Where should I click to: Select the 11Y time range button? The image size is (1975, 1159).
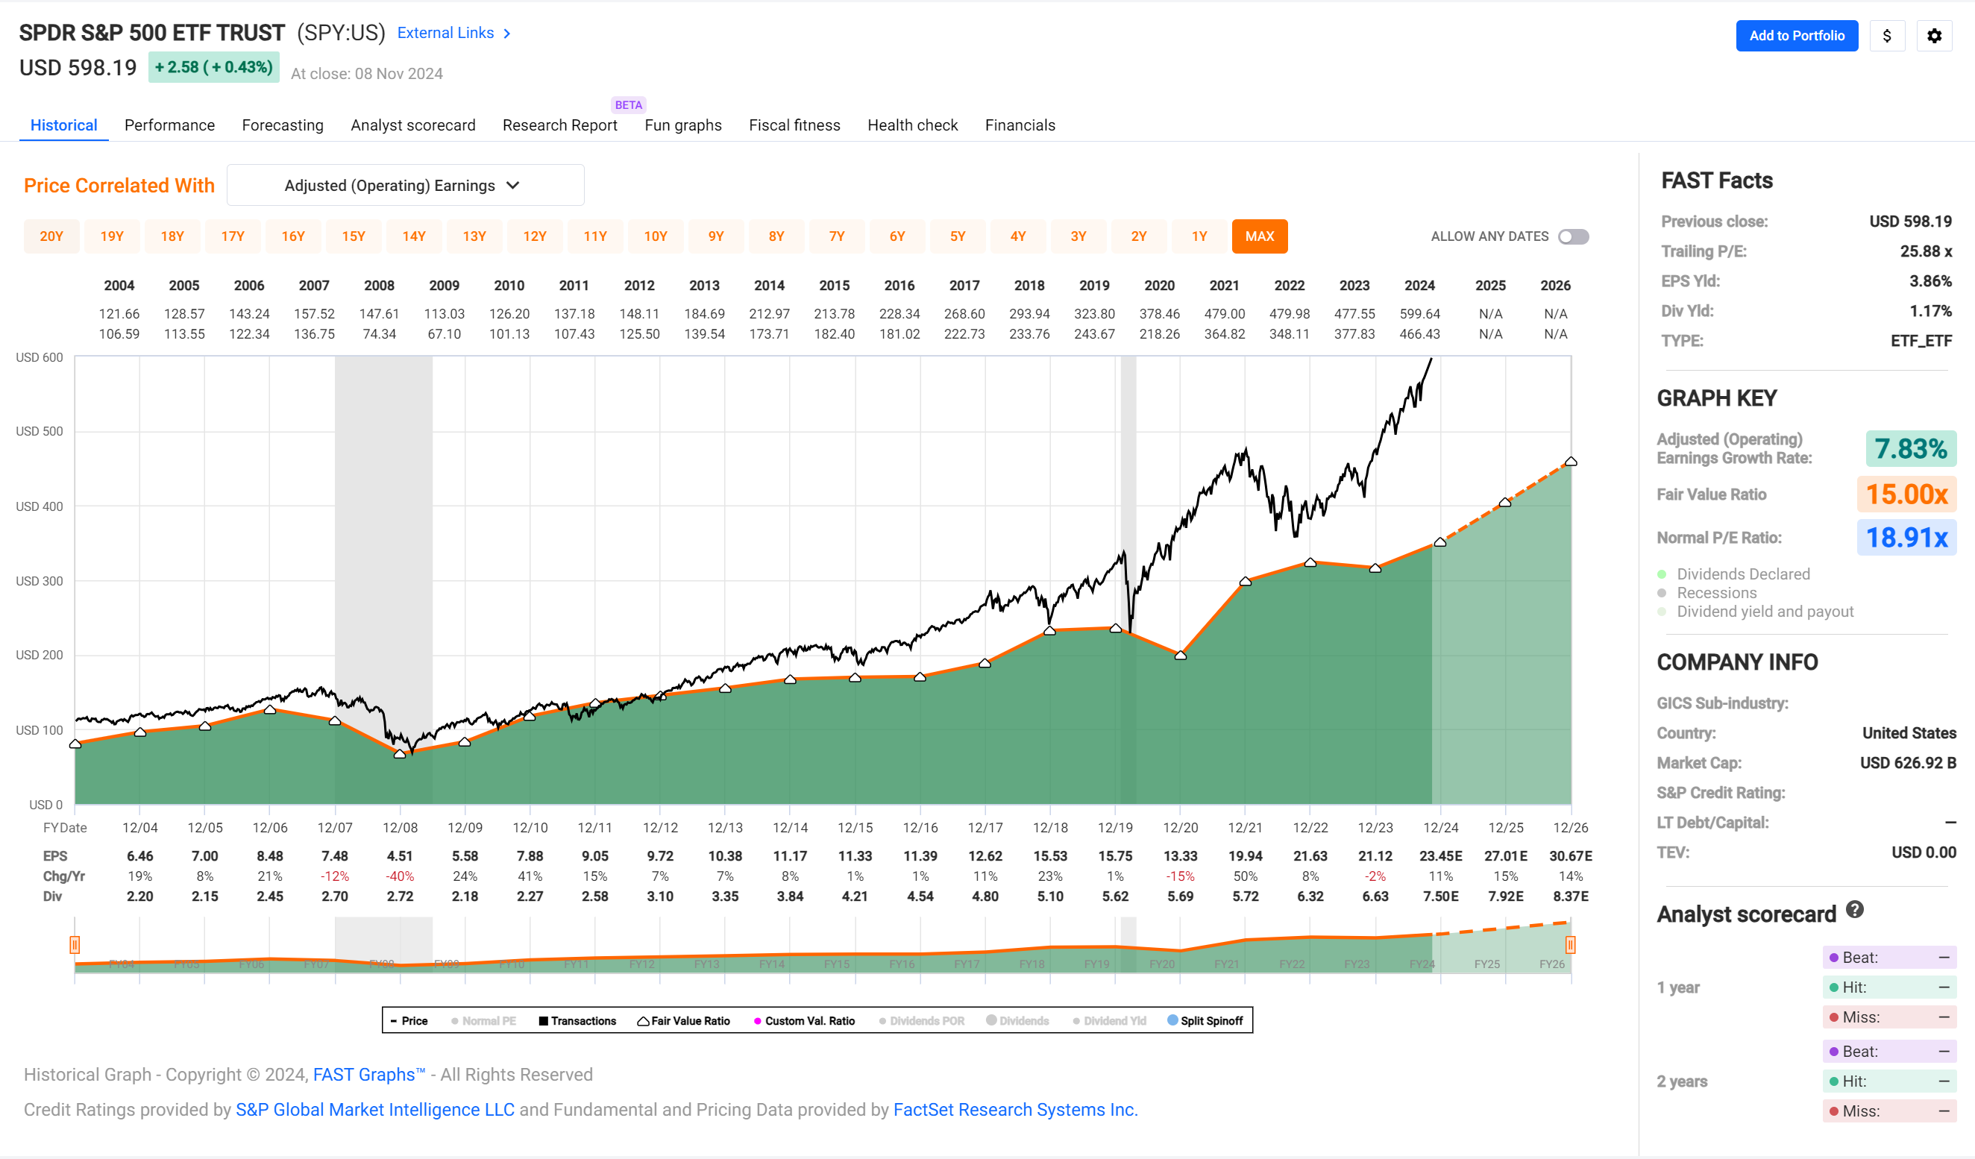pos(595,236)
